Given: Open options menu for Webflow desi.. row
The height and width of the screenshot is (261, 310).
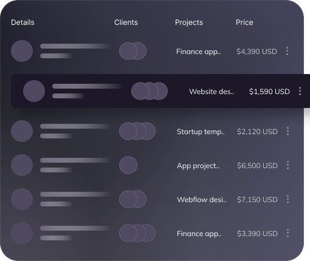Looking at the screenshot, I should tap(288, 199).
